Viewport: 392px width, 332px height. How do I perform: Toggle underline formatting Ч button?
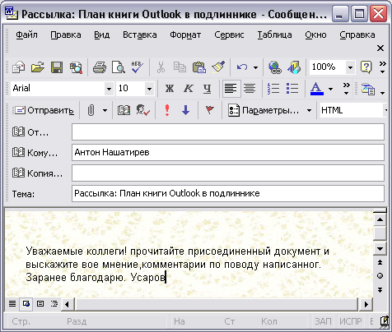pyautogui.click(x=208, y=89)
